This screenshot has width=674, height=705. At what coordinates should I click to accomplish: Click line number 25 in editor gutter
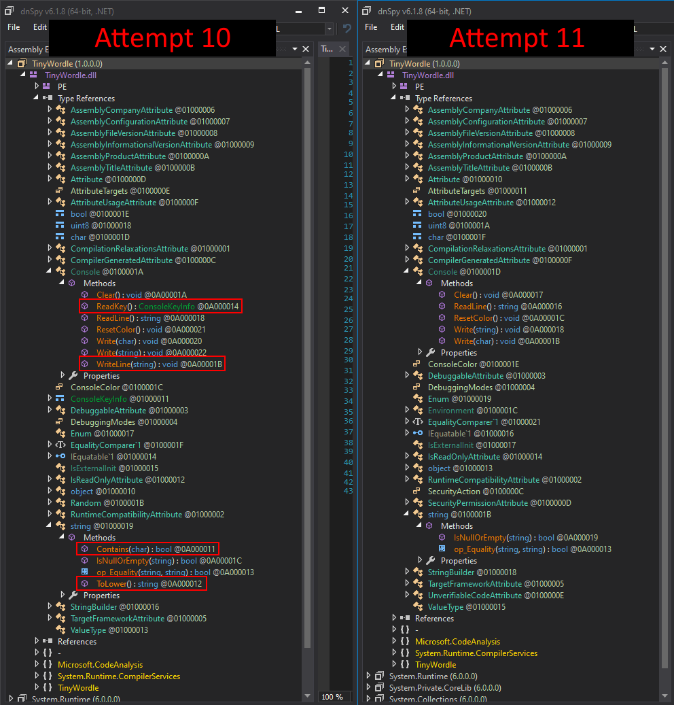coord(349,309)
